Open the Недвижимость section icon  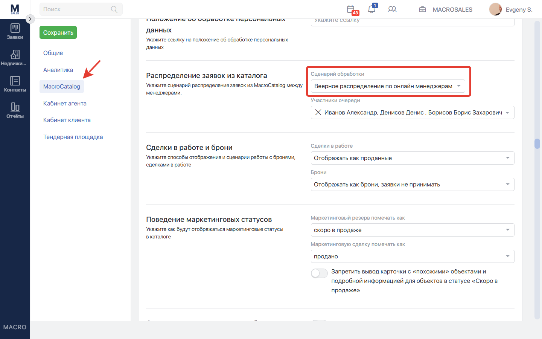click(x=15, y=58)
